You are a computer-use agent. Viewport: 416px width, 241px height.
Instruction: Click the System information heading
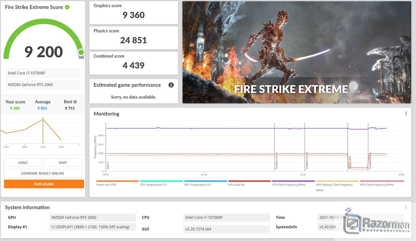[27, 207]
